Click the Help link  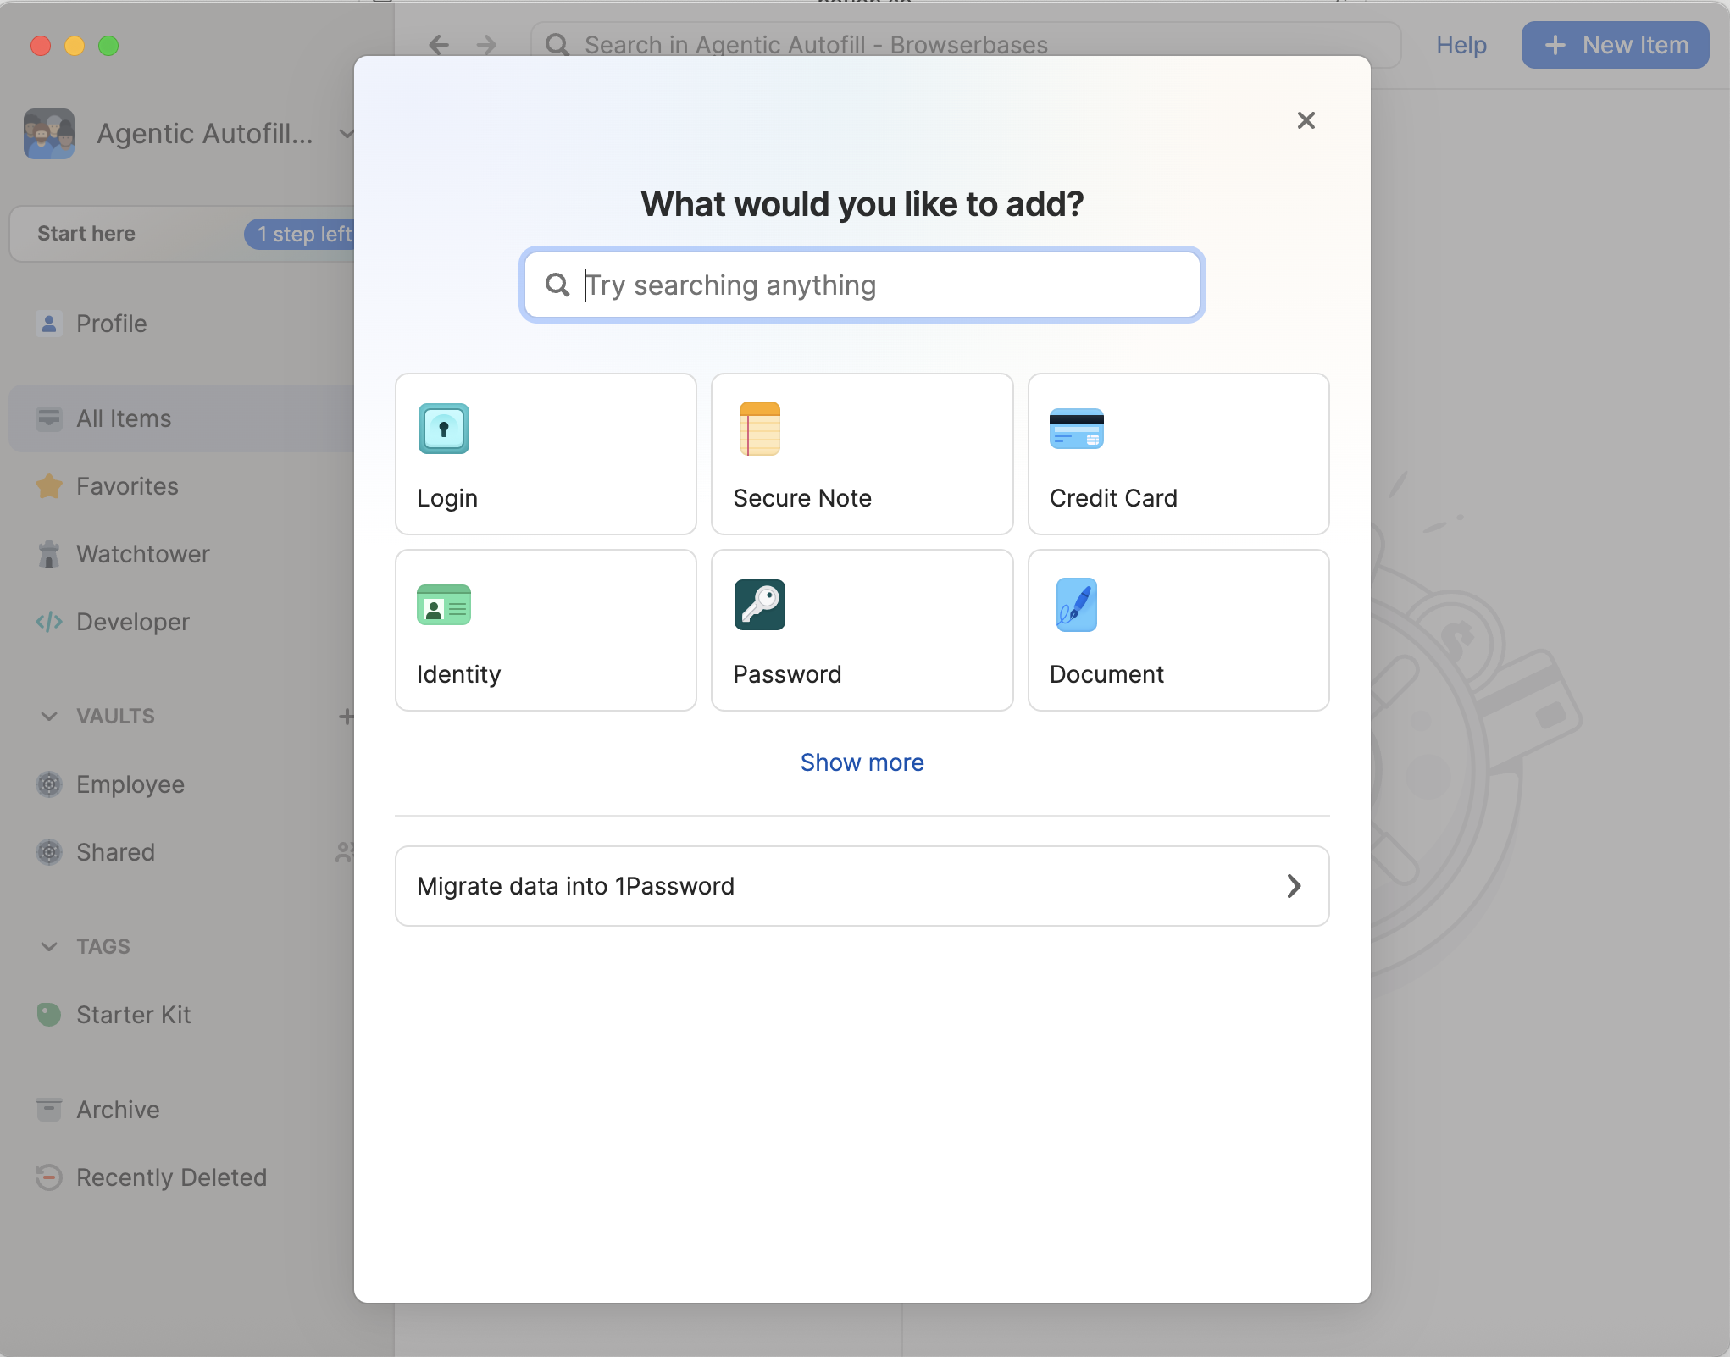point(1461,45)
